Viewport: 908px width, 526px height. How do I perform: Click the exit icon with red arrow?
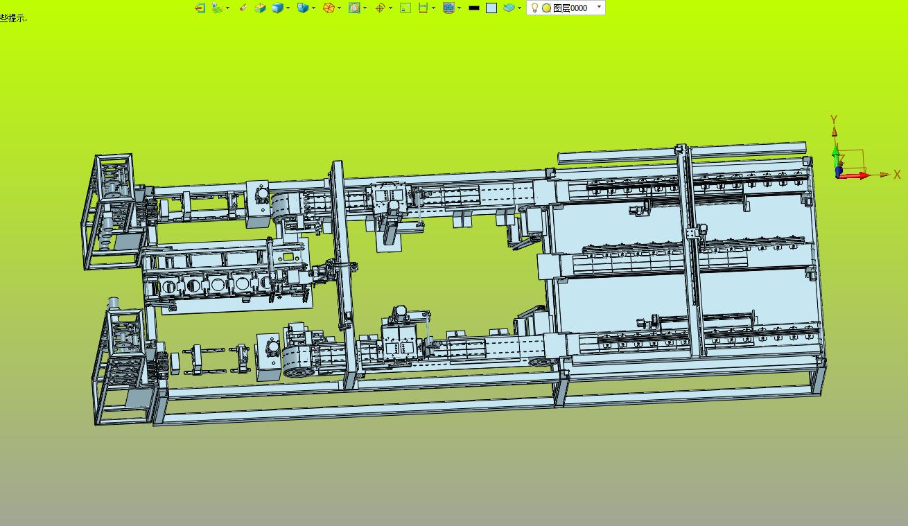(x=200, y=8)
